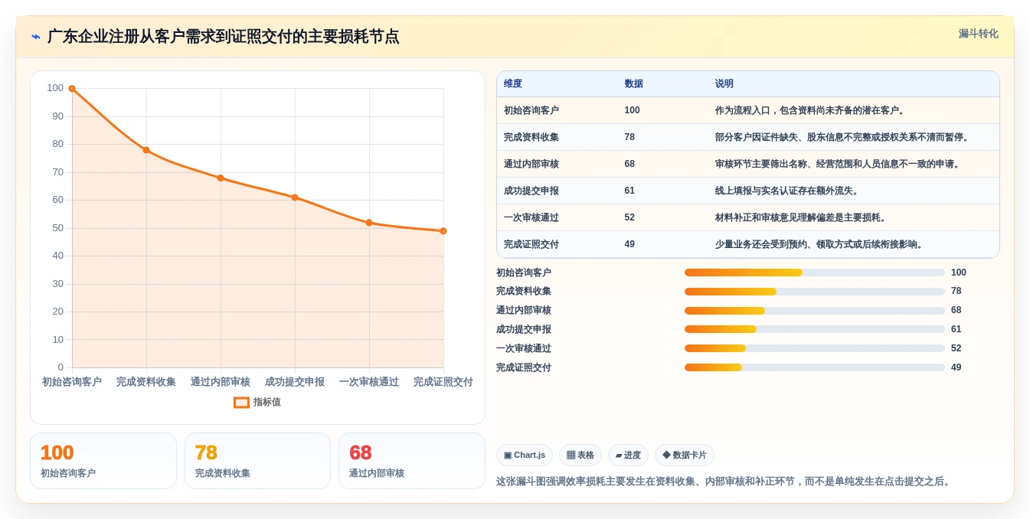Click the lightning icon beside the title
Viewport: 1030px width, 519px height.
36,37
